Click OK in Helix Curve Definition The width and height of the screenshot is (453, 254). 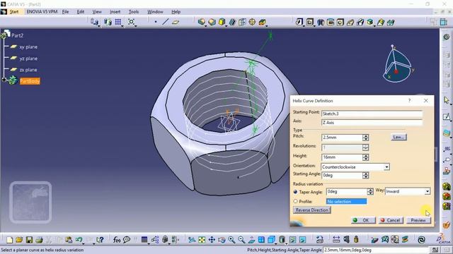click(x=363, y=220)
